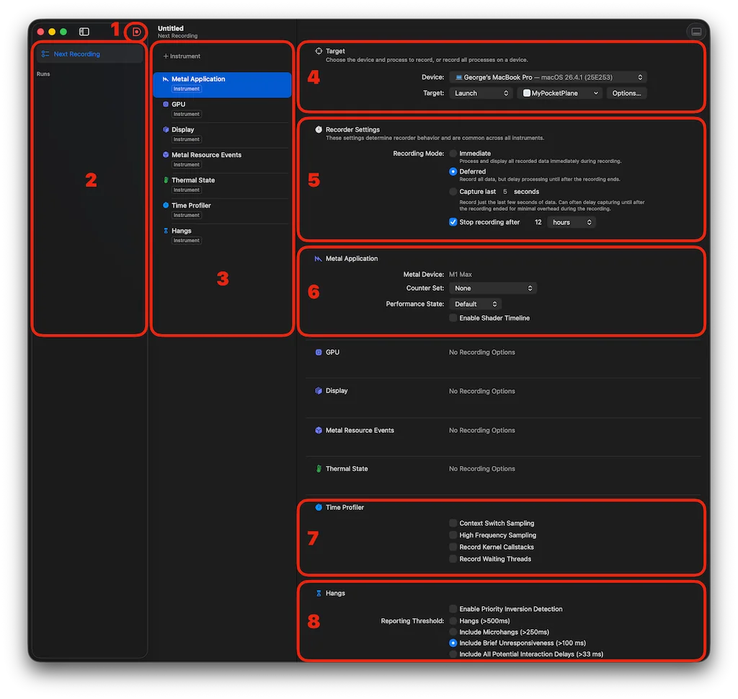Open the Counter Set dropdown
This screenshot has height=699, width=738.
click(x=493, y=289)
